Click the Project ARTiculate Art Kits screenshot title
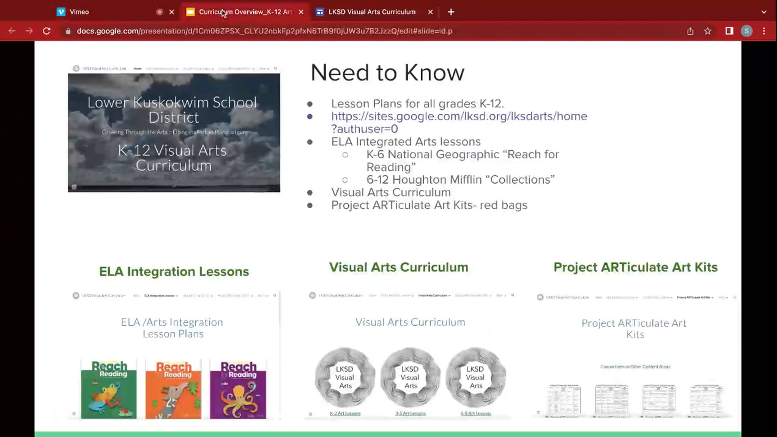 click(x=634, y=329)
